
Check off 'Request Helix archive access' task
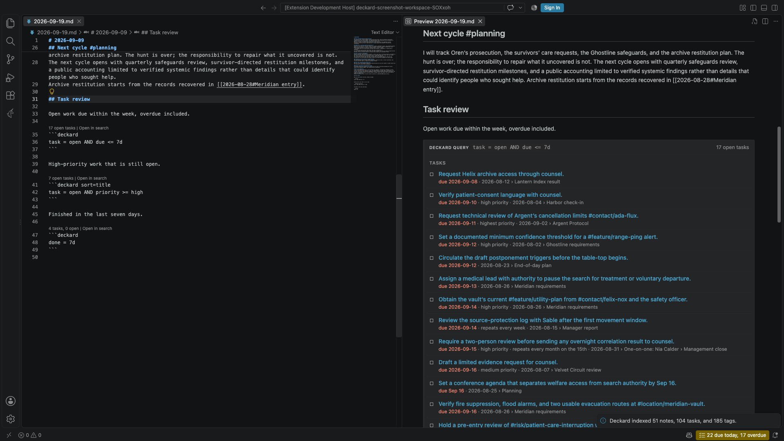pyautogui.click(x=432, y=174)
